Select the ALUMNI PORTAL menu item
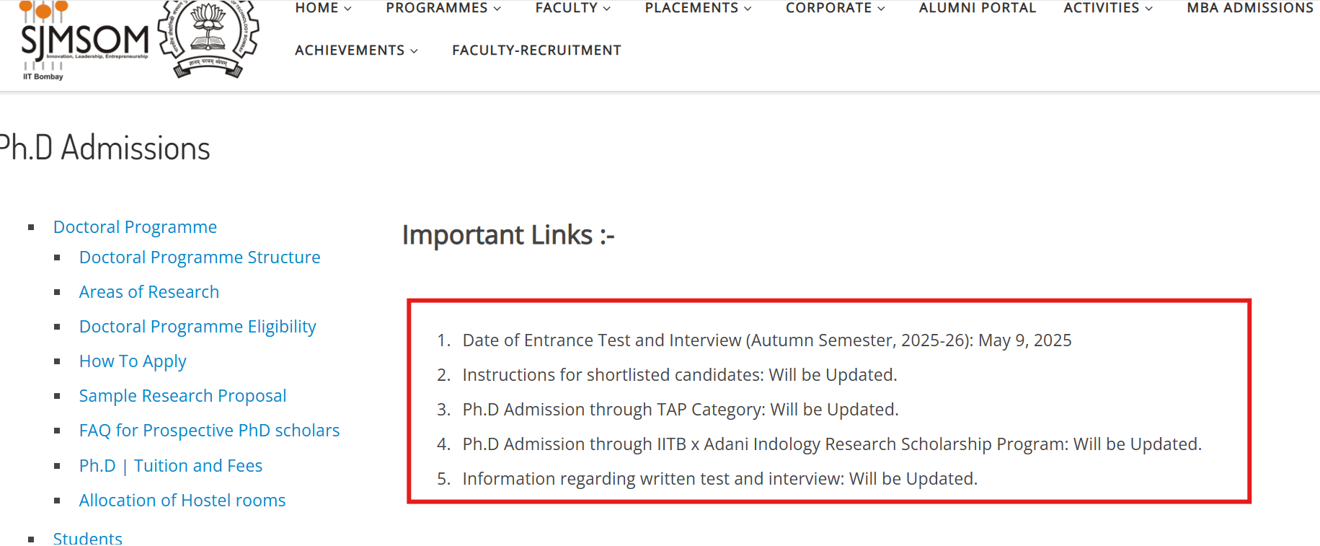Viewport: 1320px width, 546px height. click(977, 8)
